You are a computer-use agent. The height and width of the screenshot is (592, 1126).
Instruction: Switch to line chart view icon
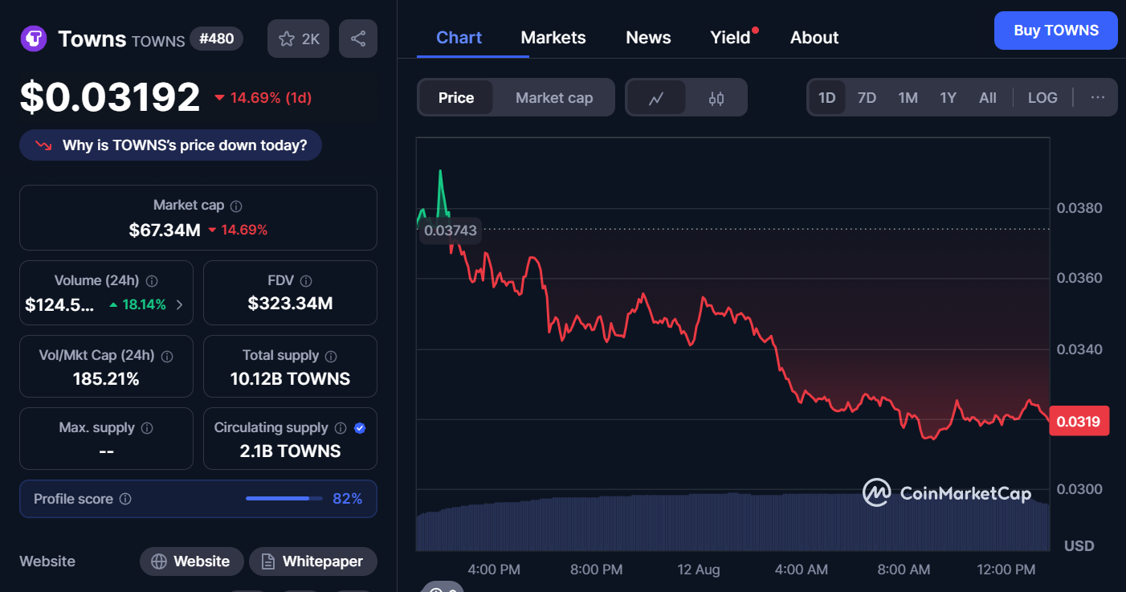tap(656, 98)
